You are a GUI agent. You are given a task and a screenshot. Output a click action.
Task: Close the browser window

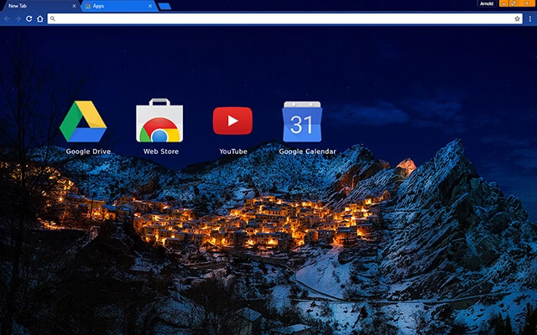point(528,3)
